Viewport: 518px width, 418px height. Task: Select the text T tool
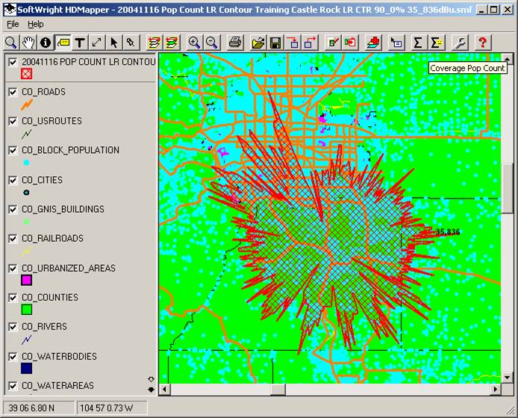tap(80, 43)
